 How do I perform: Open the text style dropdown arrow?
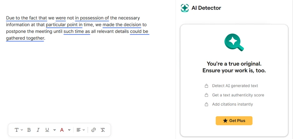(x=22, y=130)
